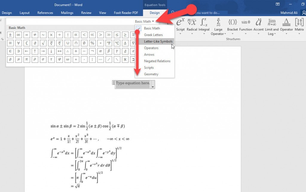This screenshot has height=192, width=306.
Task: Expand the Operator structures gallery
Action: click(x=286, y=27)
